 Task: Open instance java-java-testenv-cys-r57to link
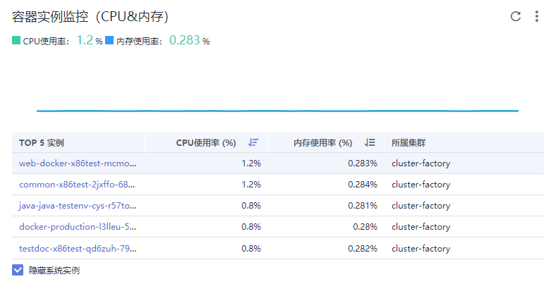pyautogui.click(x=78, y=206)
